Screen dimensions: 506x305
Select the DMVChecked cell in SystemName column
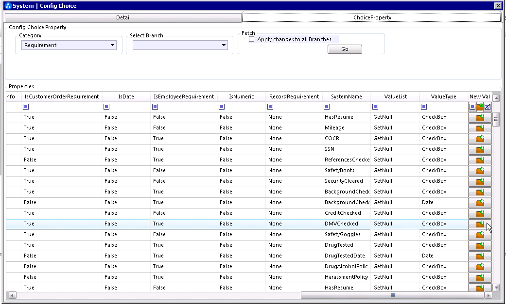click(x=347, y=224)
